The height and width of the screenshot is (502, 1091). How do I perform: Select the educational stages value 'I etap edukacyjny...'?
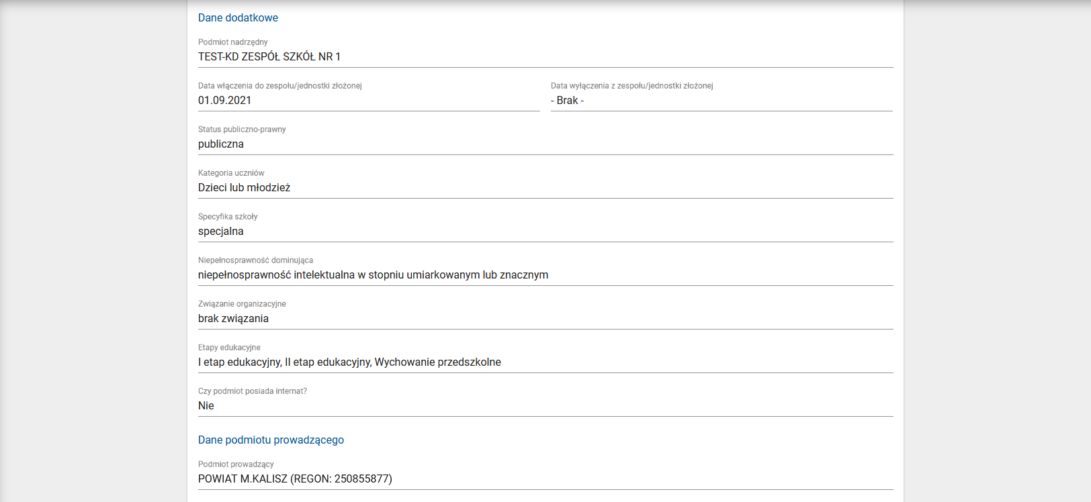click(x=349, y=362)
